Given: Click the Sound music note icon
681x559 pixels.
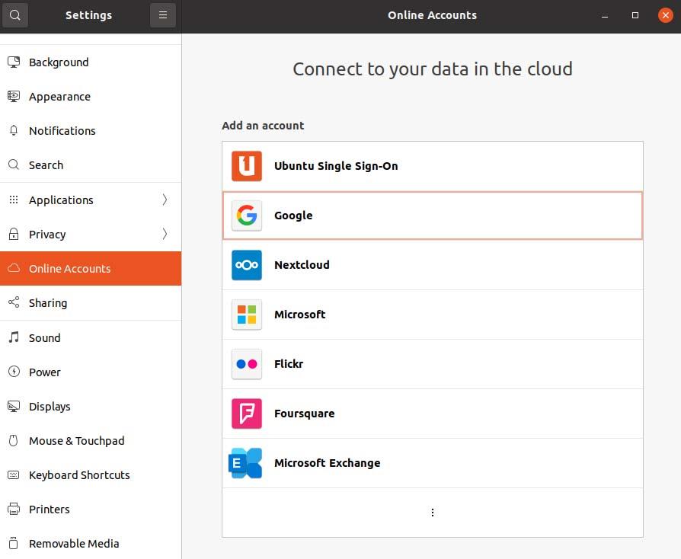Looking at the screenshot, I should coord(14,337).
